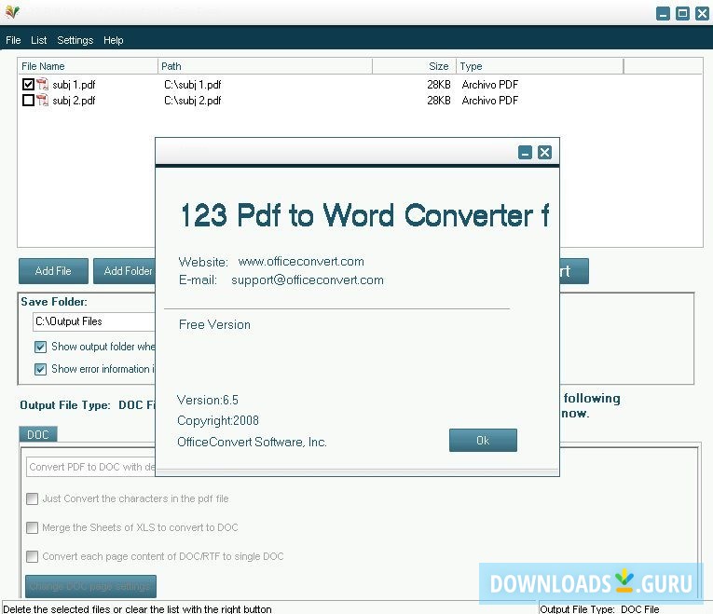Sort list by Path column header

tap(265, 66)
